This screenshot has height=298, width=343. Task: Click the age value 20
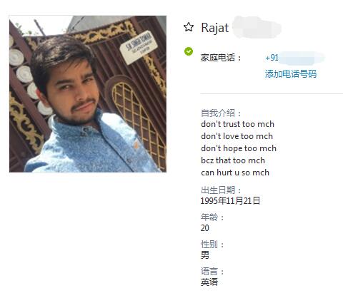point(205,228)
